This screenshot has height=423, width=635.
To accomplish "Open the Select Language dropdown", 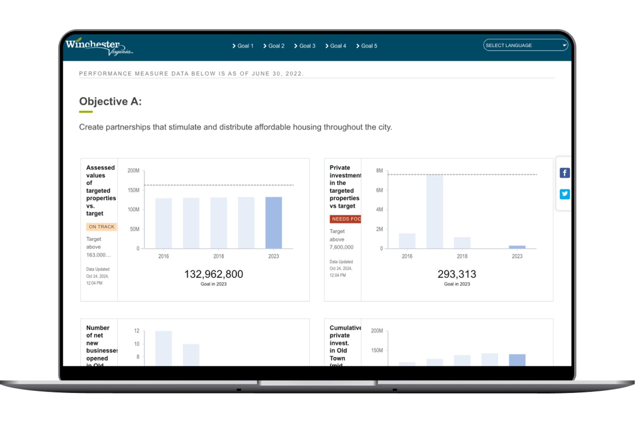I will click(526, 45).
